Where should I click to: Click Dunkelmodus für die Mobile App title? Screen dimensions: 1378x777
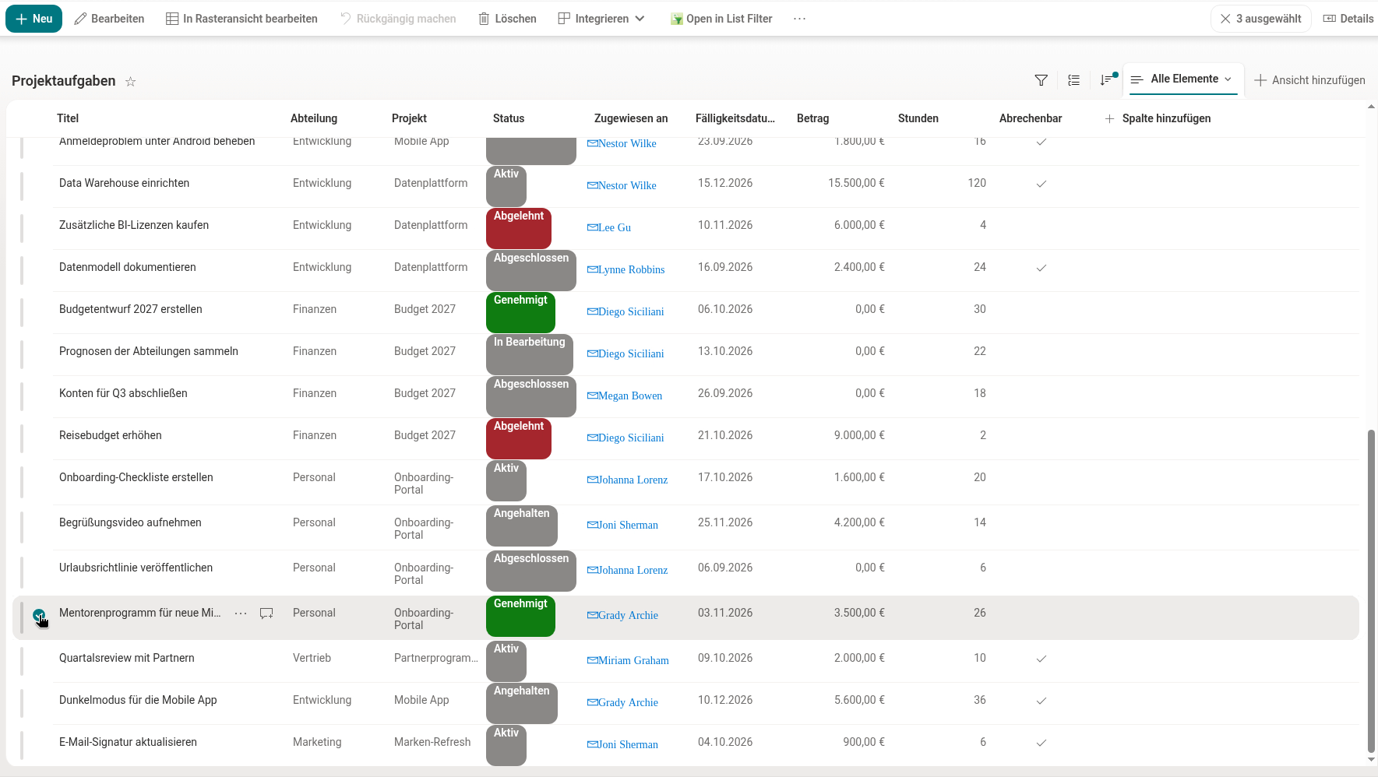point(138,700)
